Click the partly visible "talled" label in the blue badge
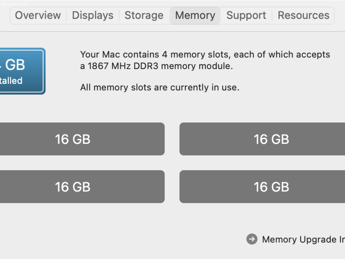 point(11,81)
